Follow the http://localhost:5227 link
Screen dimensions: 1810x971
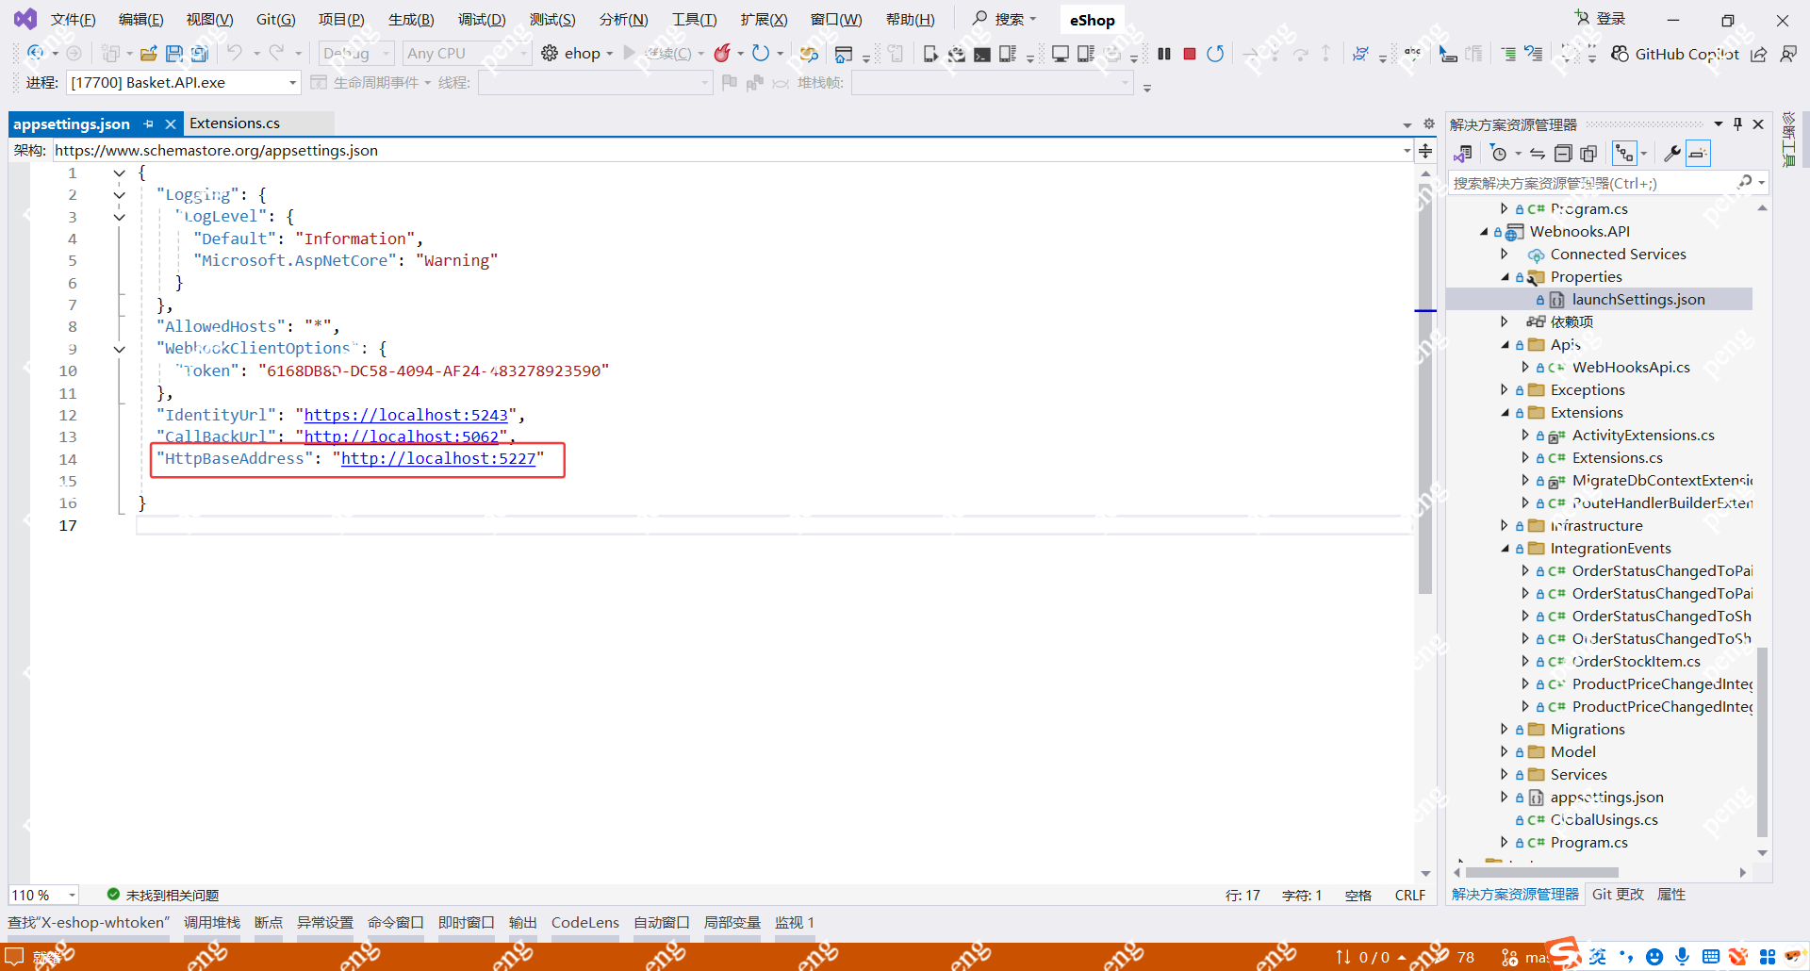click(x=438, y=458)
